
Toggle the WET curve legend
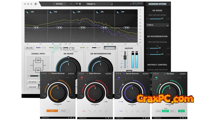click(96, 48)
